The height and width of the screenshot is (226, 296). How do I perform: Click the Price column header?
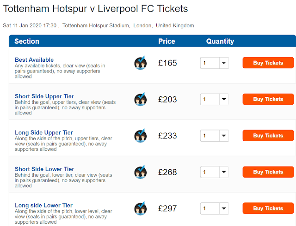click(x=166, y=42)
